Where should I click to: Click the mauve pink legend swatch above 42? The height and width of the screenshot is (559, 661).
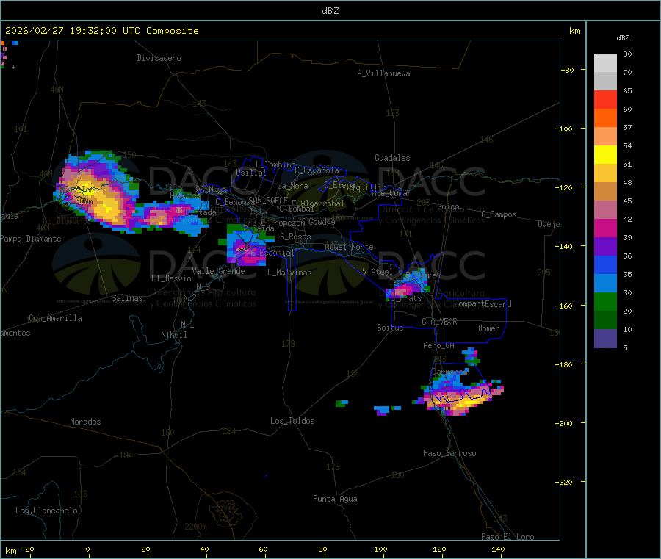[605, 210]
